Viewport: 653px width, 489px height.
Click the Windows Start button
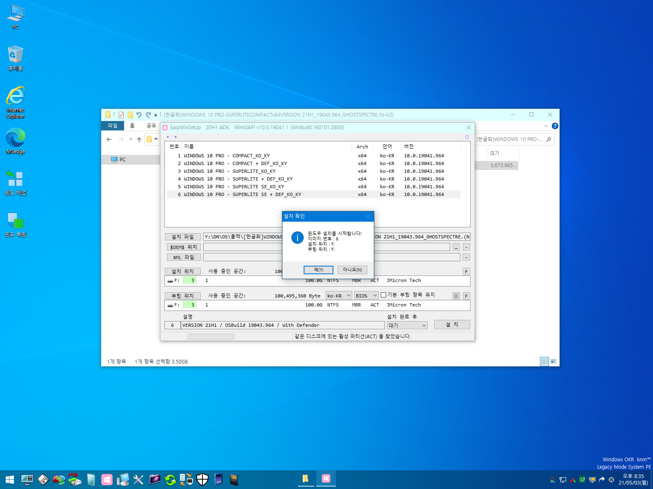pos(10,480)
